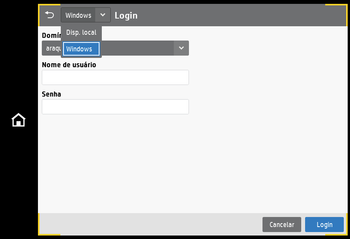This screenshot has height=239, width=350.
Task: Click empty form area below Senha field
Action: tap(174, 162)
